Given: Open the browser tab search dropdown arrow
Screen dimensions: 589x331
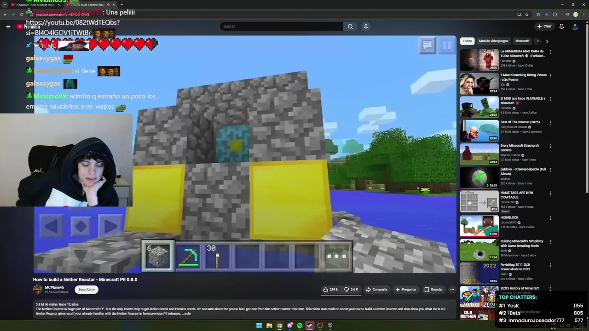Looking at the screenshot, I should coord(5,5).
